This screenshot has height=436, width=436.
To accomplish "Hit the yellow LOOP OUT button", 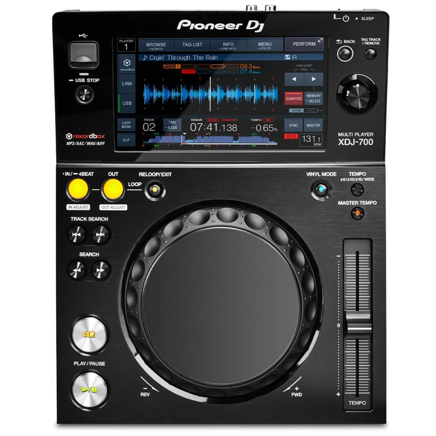I will tap(113, 189).
